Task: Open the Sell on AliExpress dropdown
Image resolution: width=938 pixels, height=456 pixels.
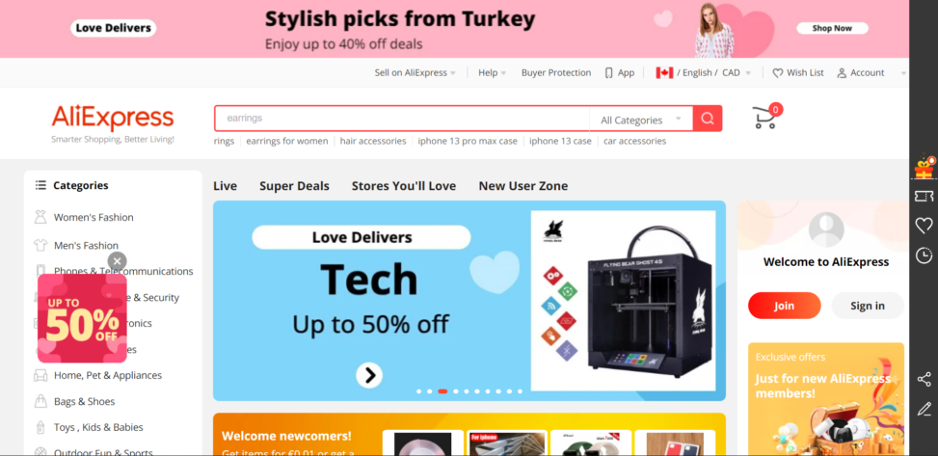Action: [415, 73]
